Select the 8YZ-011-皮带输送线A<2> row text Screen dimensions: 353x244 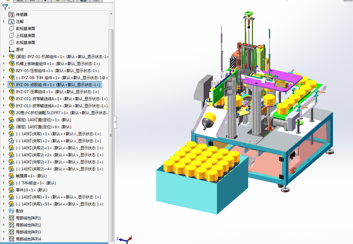coord(62,106)
